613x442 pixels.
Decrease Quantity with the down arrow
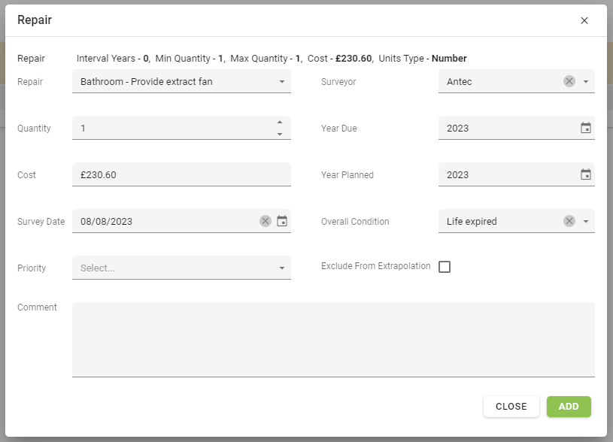[x=280, y=134]
